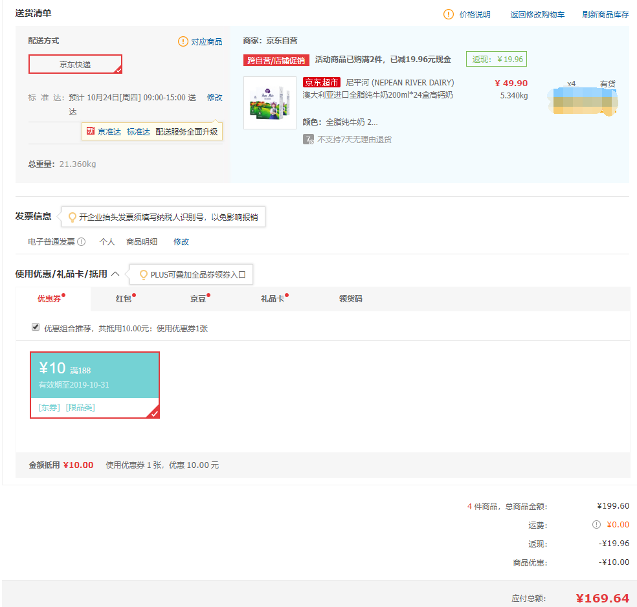Click the 返现: ¥19.96 cashback badge
The width and height of the screenshot is (637, 607).
pos(497,59)
